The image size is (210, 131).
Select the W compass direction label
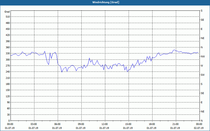point(202,66)
